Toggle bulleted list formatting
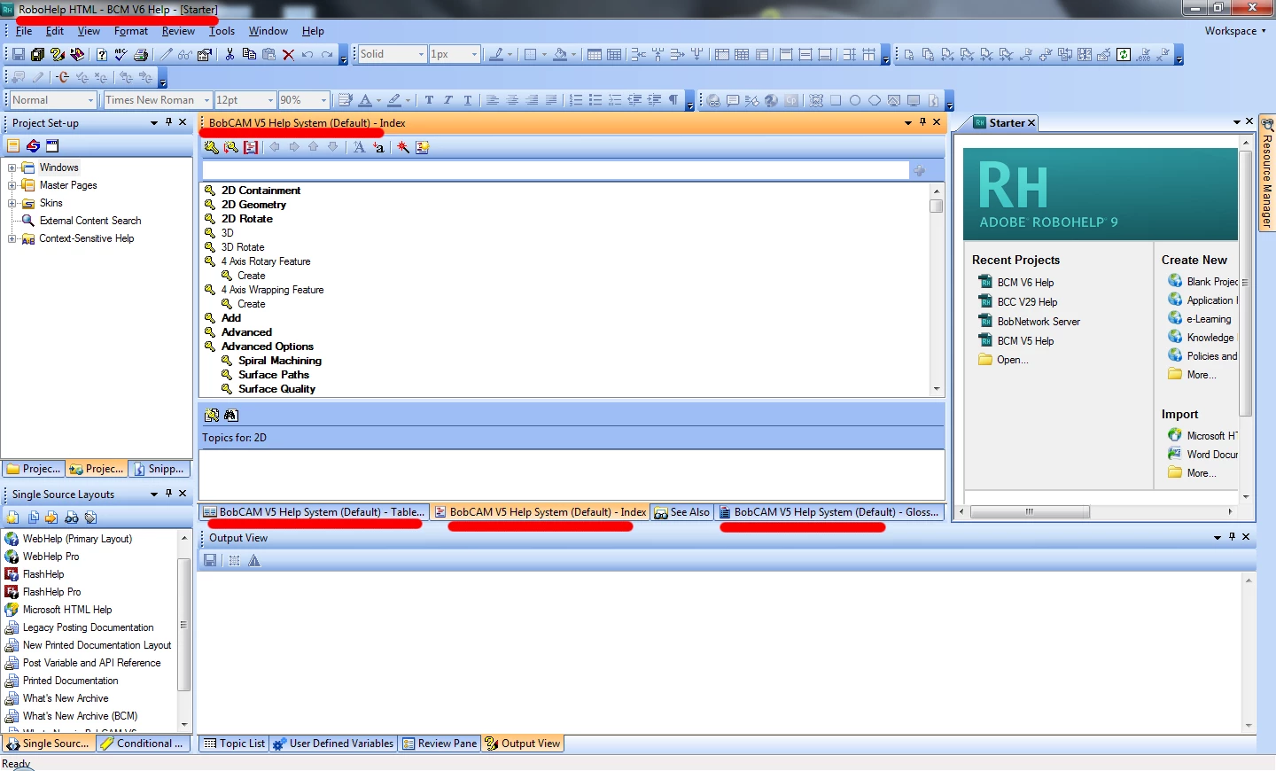1276x771 pixels. tap(595, 100)
